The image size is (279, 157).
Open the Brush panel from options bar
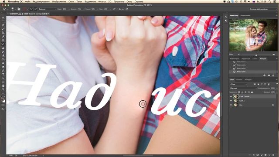click(19, 9)
